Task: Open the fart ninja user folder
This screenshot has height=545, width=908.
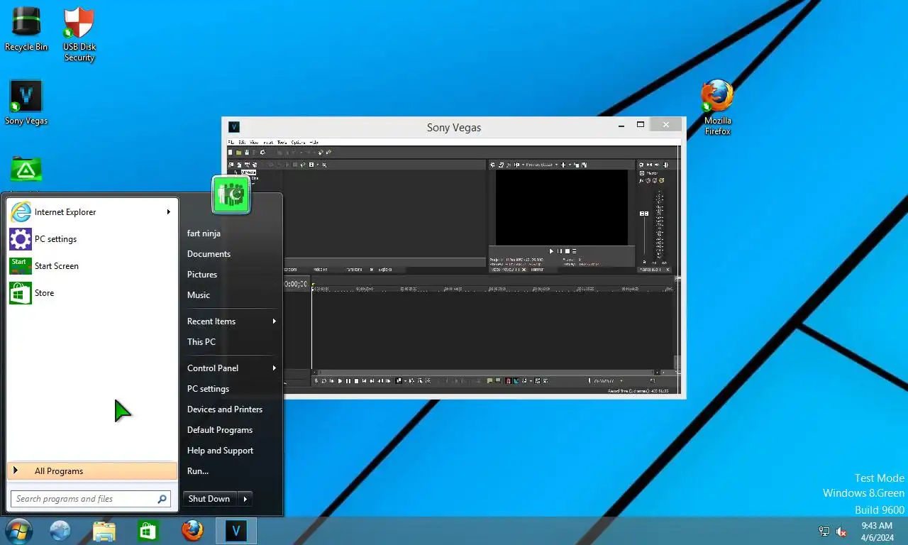Action: click(x=204, y=233)
